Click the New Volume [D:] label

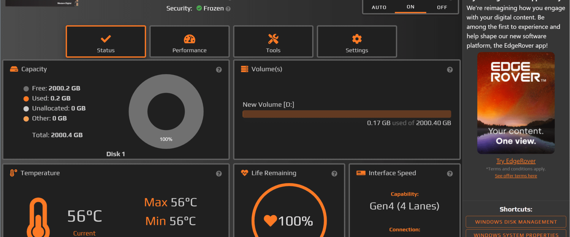[x=268, y=105]
